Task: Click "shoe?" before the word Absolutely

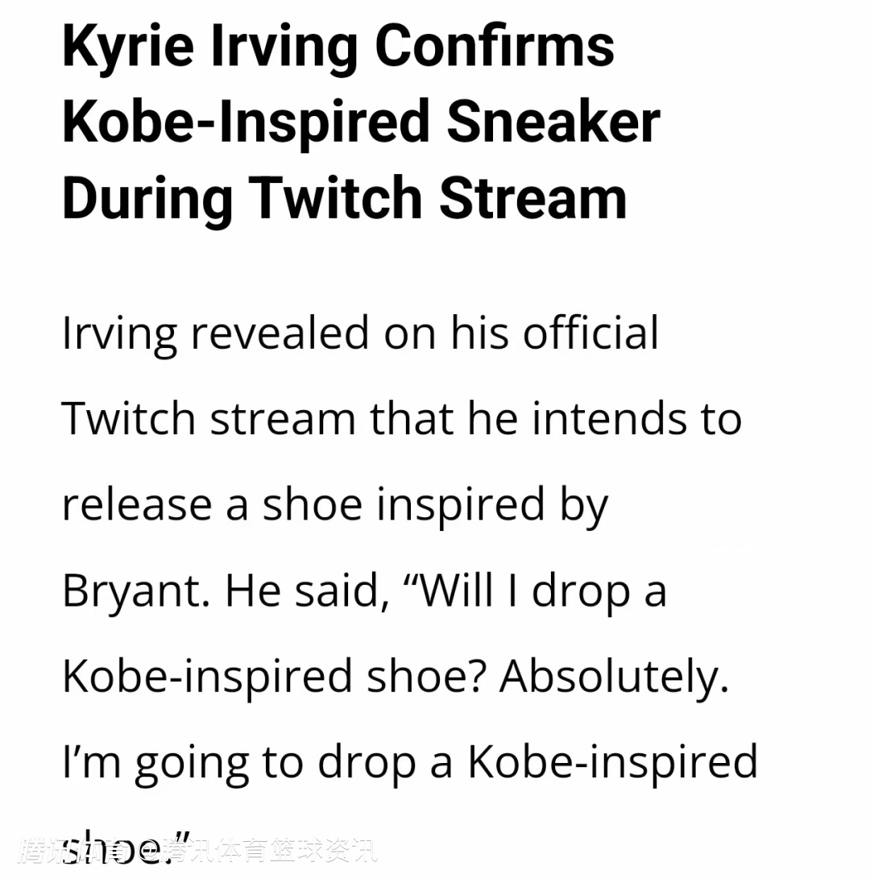Action: tap(426, 677)
